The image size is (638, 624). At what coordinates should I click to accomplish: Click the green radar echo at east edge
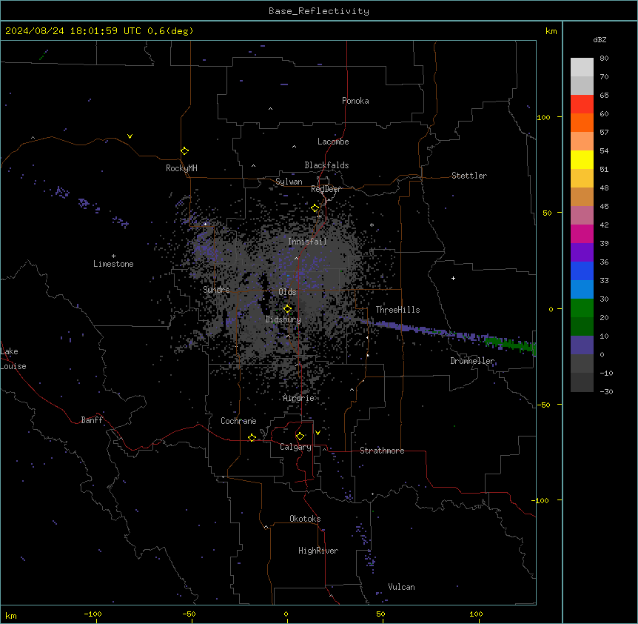[511, 344]
